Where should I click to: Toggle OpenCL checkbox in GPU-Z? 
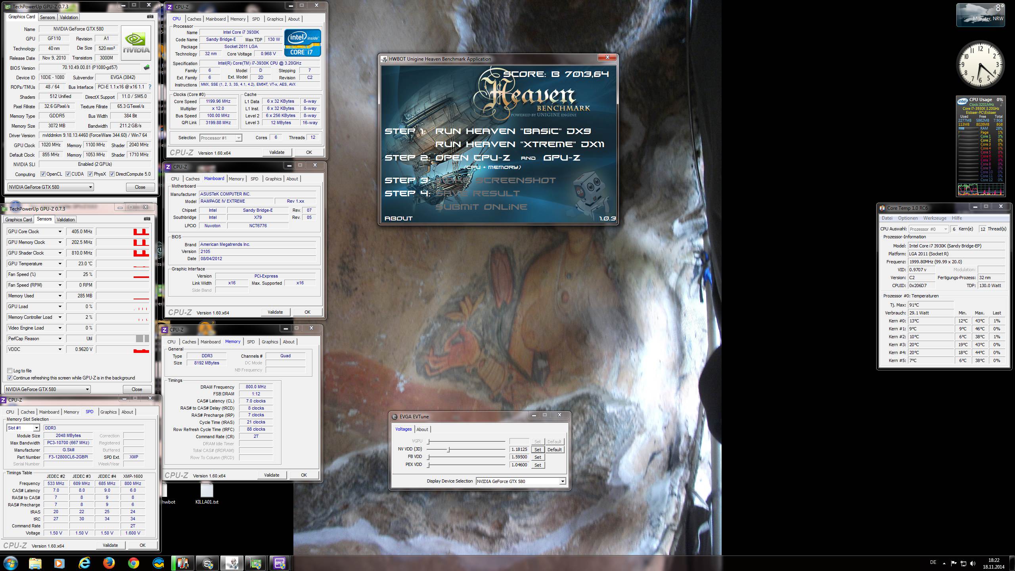43,174
